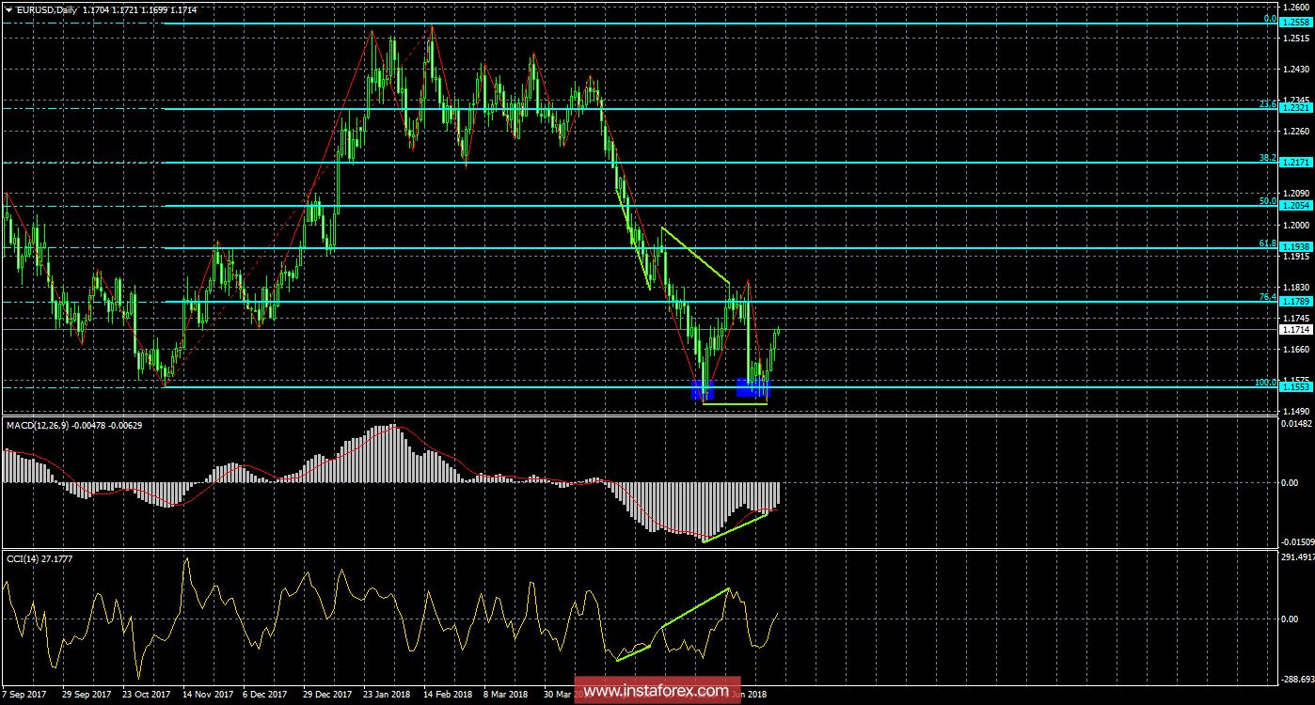Click the MACD scale value 0.01482
The width and height of the screenshot is (1315, 705).
point(1297,425)
